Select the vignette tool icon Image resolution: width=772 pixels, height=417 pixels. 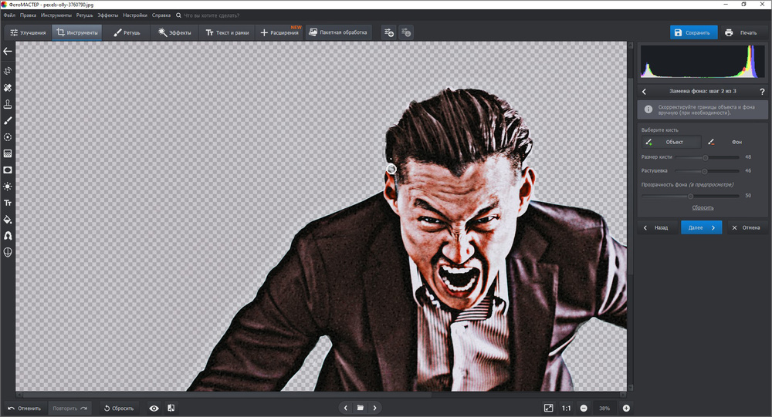pyautogui.click(x=8, y=170)
